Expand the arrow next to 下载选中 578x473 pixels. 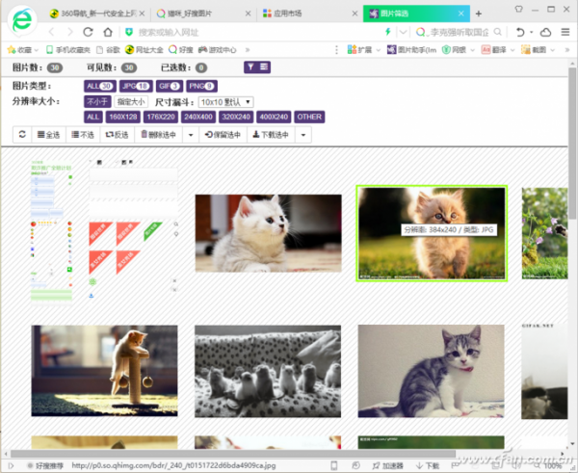click(x=304, y=135)
